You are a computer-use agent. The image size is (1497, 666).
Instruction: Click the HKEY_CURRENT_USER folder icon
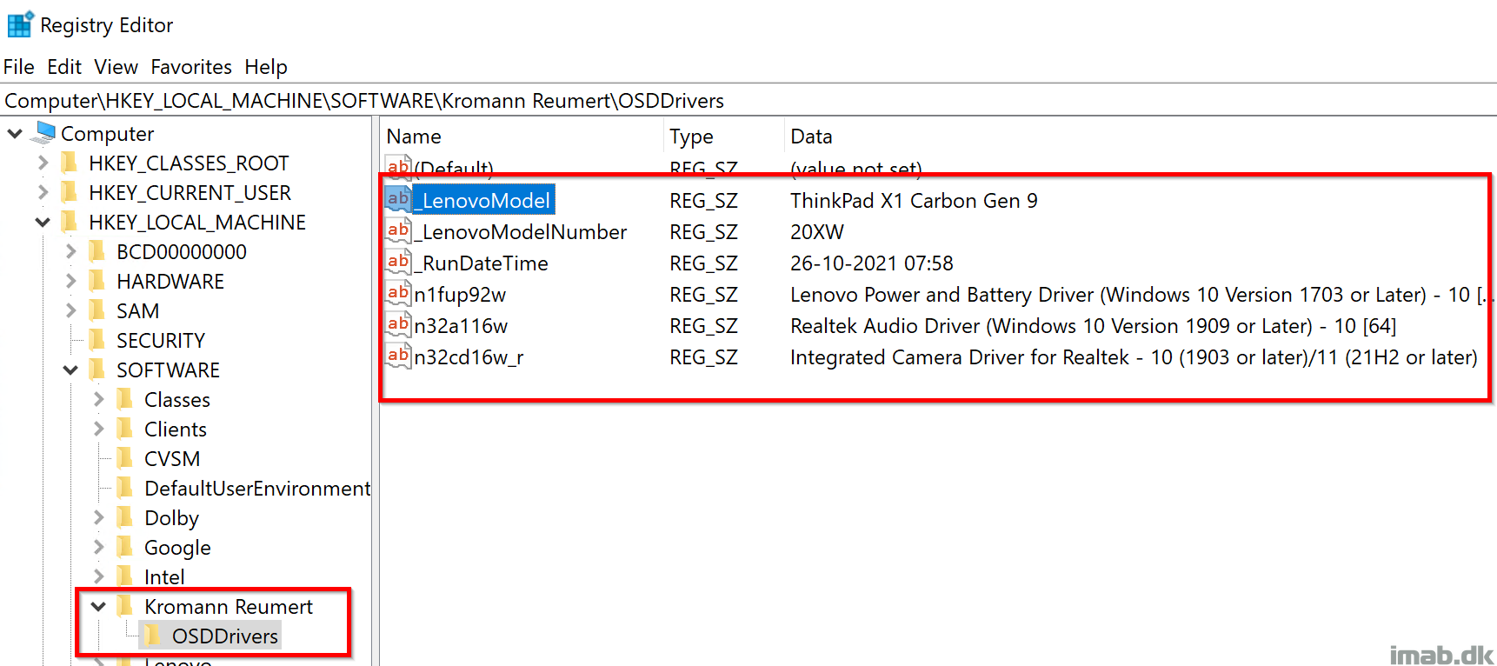(x=70, y=192)
